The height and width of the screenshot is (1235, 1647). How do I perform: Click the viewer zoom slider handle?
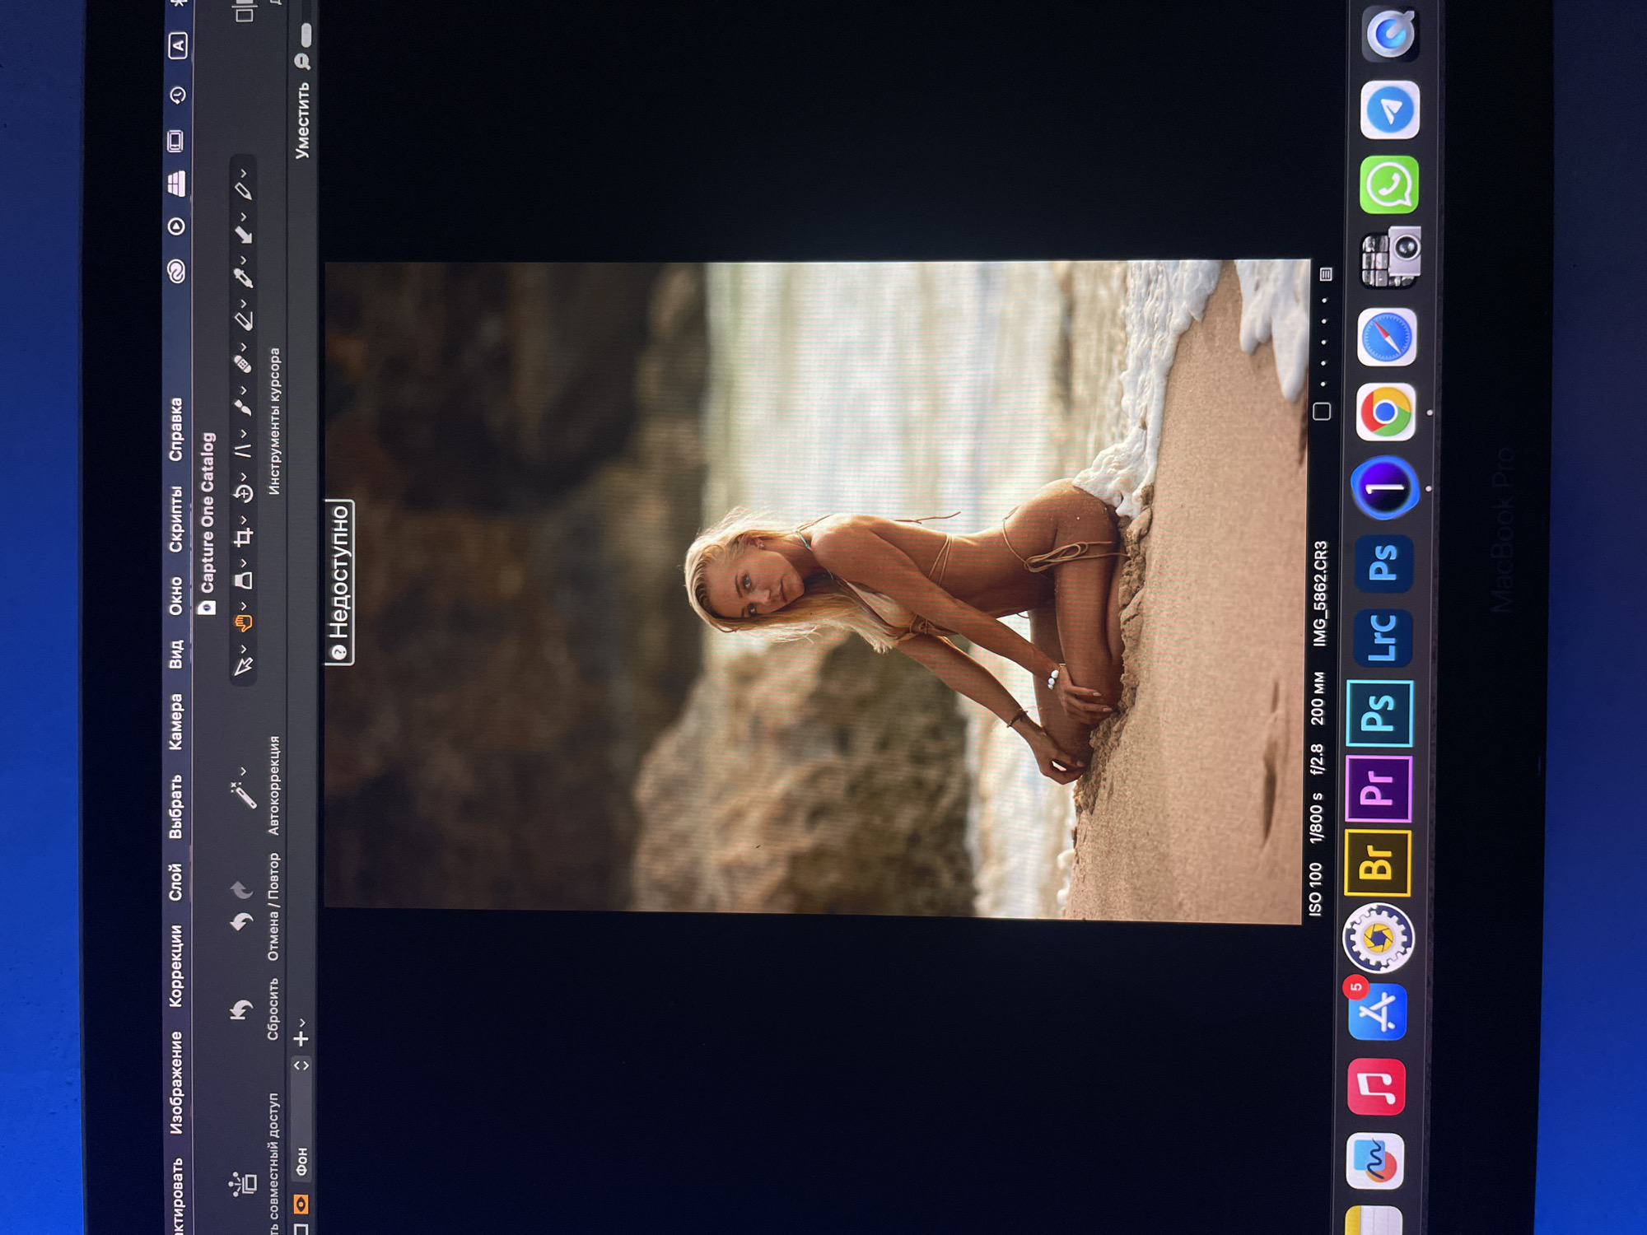click(306, 35)
